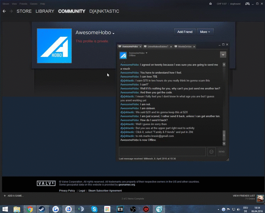Click the 2 of 2 Items Complete status
The image size is (265, 213).
(x=132, y=199)
